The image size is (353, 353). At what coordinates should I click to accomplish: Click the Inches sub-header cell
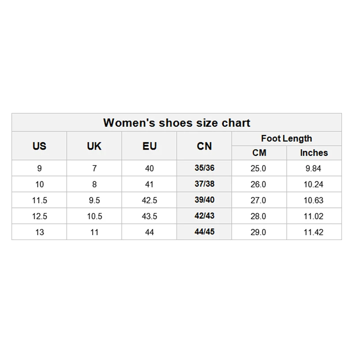pyautogui.click(x=314, y=153)
